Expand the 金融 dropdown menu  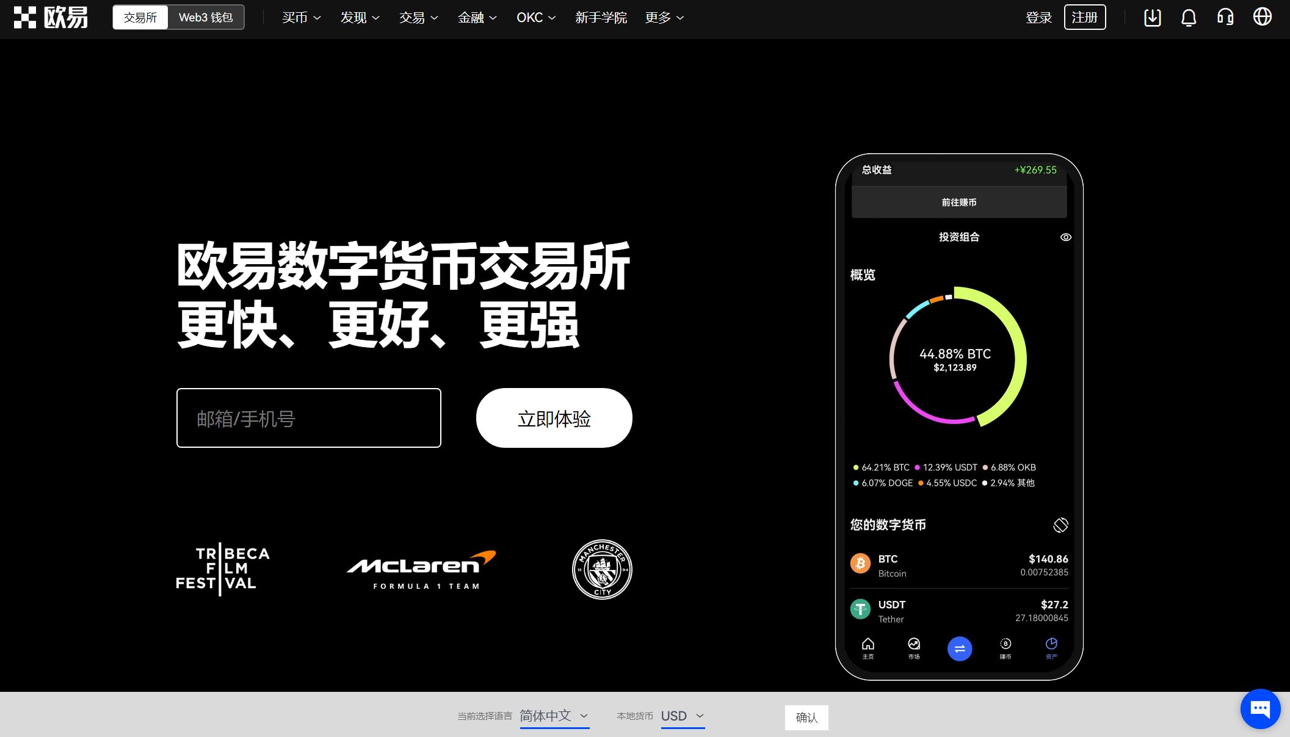click(477, 18)
